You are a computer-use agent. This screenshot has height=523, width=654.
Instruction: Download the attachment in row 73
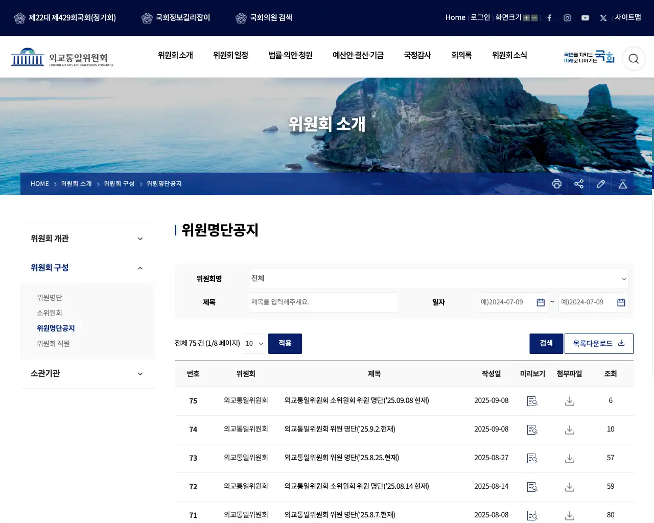(570, 458)
